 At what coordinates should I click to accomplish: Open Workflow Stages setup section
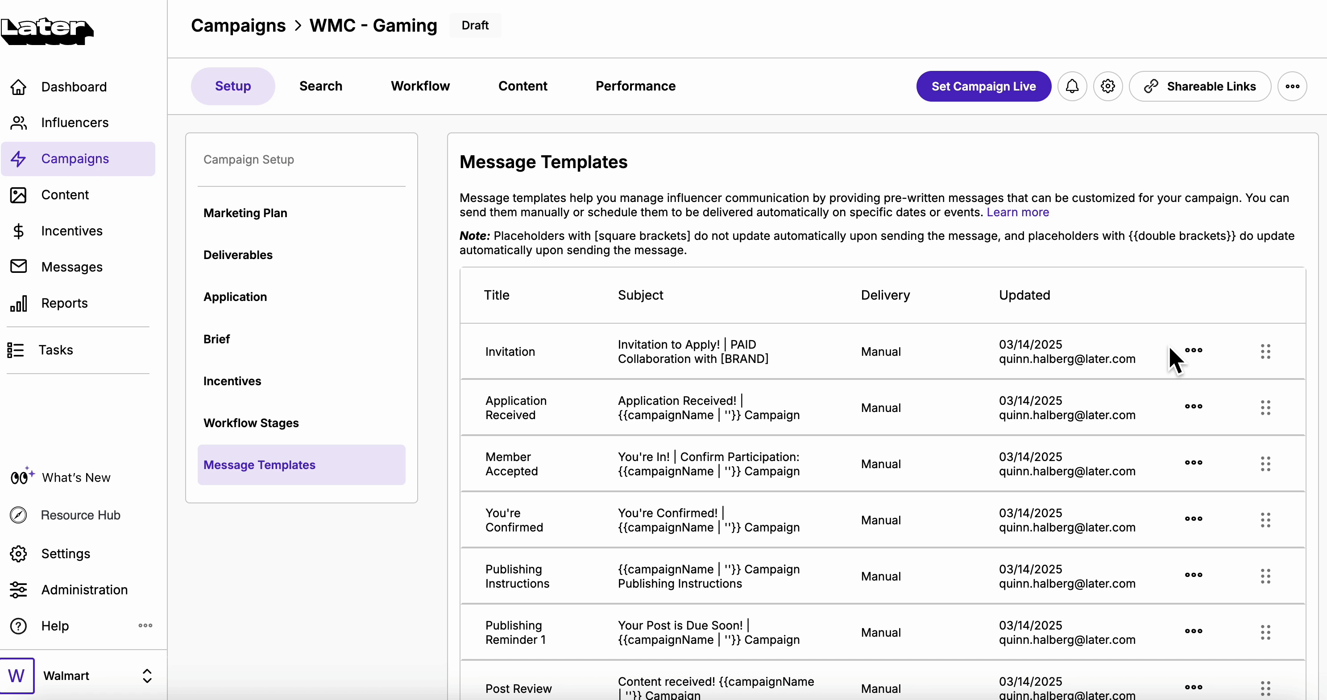(301, 423)
